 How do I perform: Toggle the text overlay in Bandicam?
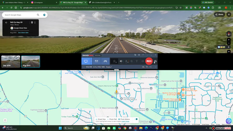pyautogui.click(x=137, y=61)
